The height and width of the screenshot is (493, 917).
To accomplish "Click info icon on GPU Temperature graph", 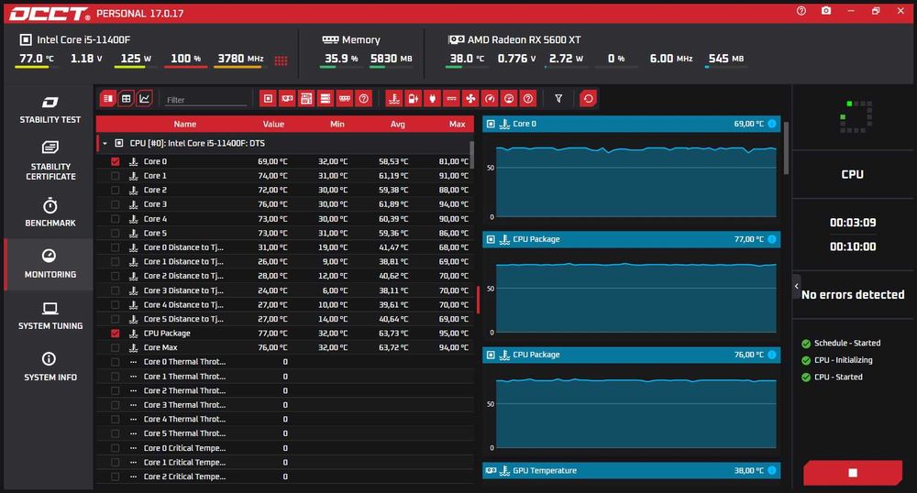I will (x=772, y=470).
